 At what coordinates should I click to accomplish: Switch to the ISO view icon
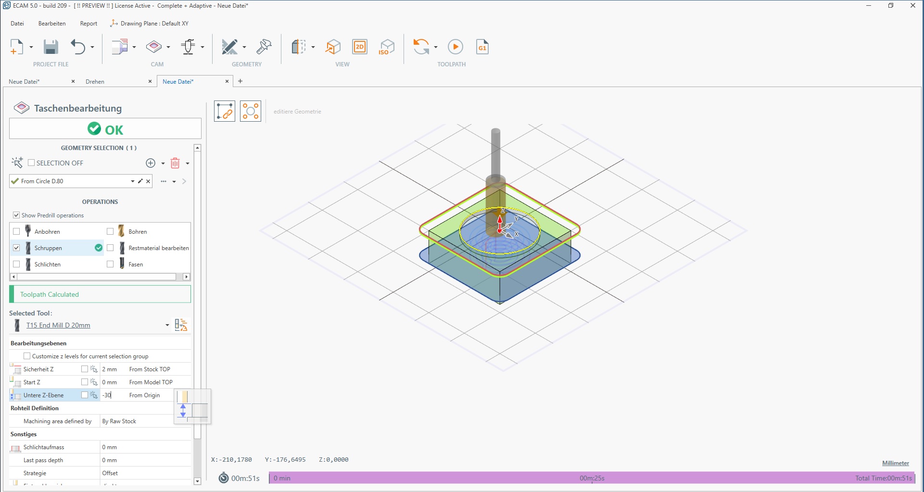[386, 47]
